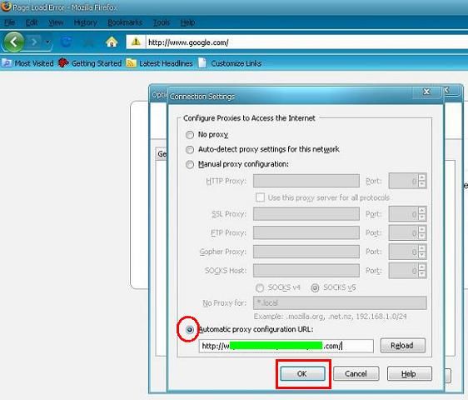This screenshot has width=468, height=400.
Task: Click OK to confirm connection settings
Action: [x=302, y=373]
